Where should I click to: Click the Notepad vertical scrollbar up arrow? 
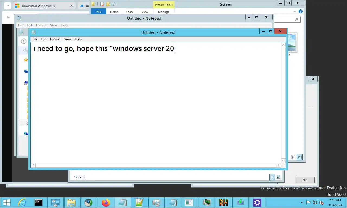click(x=284, y=45)
